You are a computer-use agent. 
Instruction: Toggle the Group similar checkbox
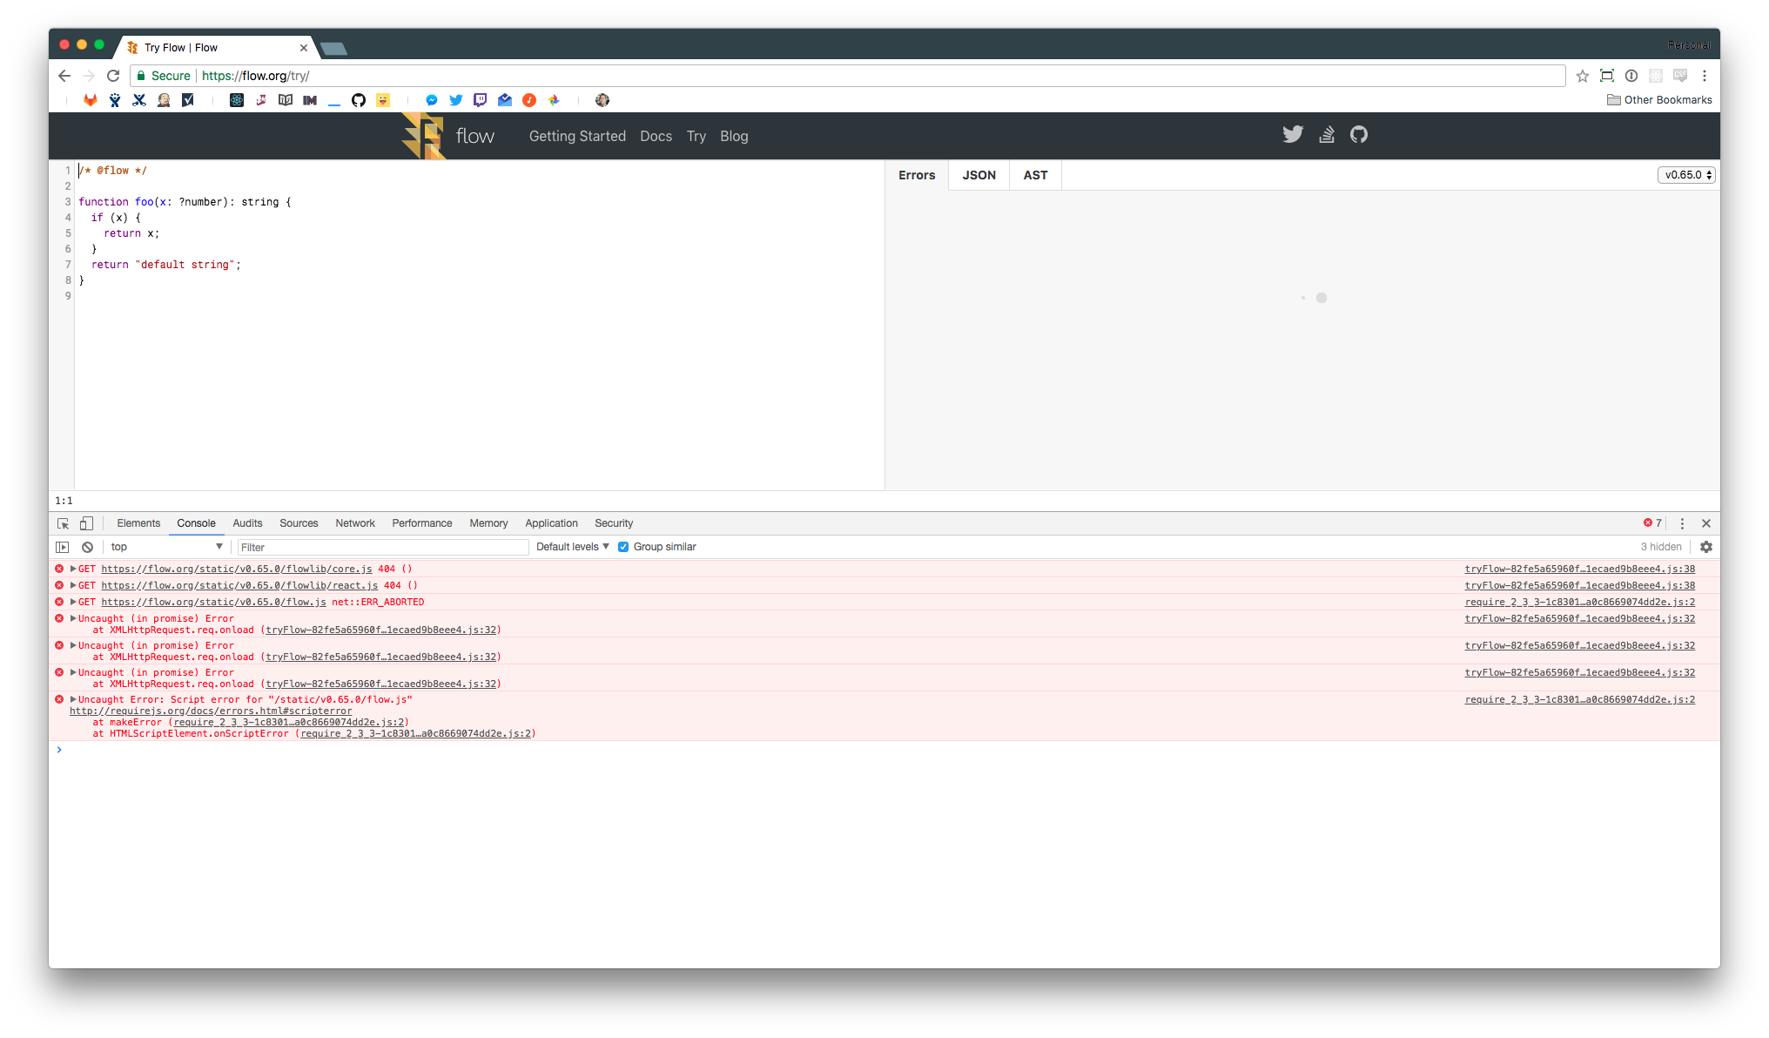(623, 547)
